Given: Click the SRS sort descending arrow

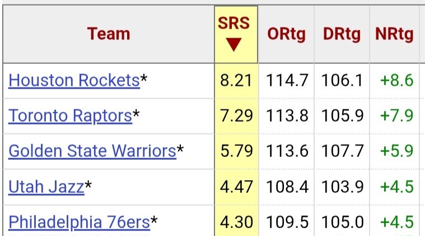Looking at the screenshot, I should pos(233,44).
